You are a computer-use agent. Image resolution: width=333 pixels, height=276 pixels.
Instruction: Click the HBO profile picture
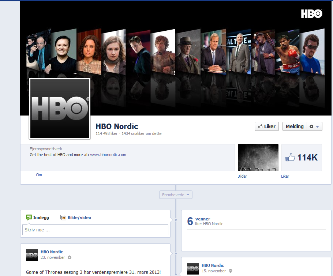coord(60,109)
